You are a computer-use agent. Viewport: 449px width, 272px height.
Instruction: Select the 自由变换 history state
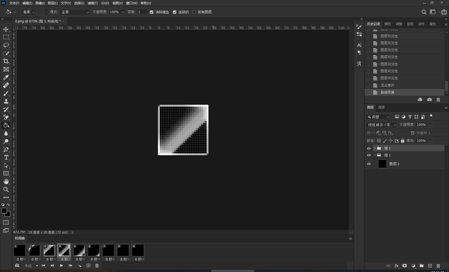point(388,92)
